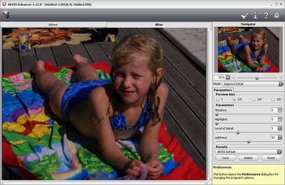Open the Mode dropdown showing Improve Detail
The image size is (285, 185).
point(253,84)
